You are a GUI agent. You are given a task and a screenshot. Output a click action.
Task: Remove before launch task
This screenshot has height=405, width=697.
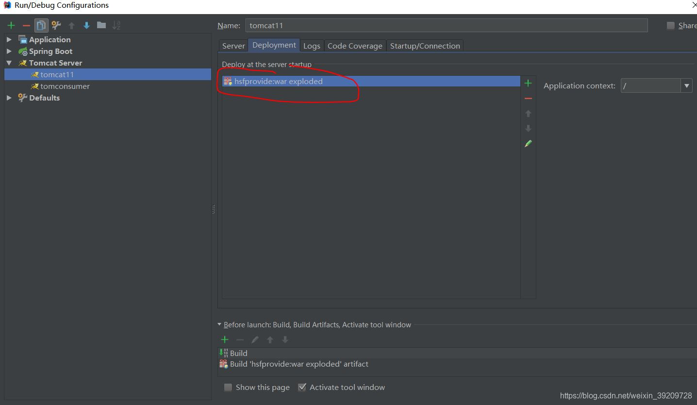(x=240, y=339)
